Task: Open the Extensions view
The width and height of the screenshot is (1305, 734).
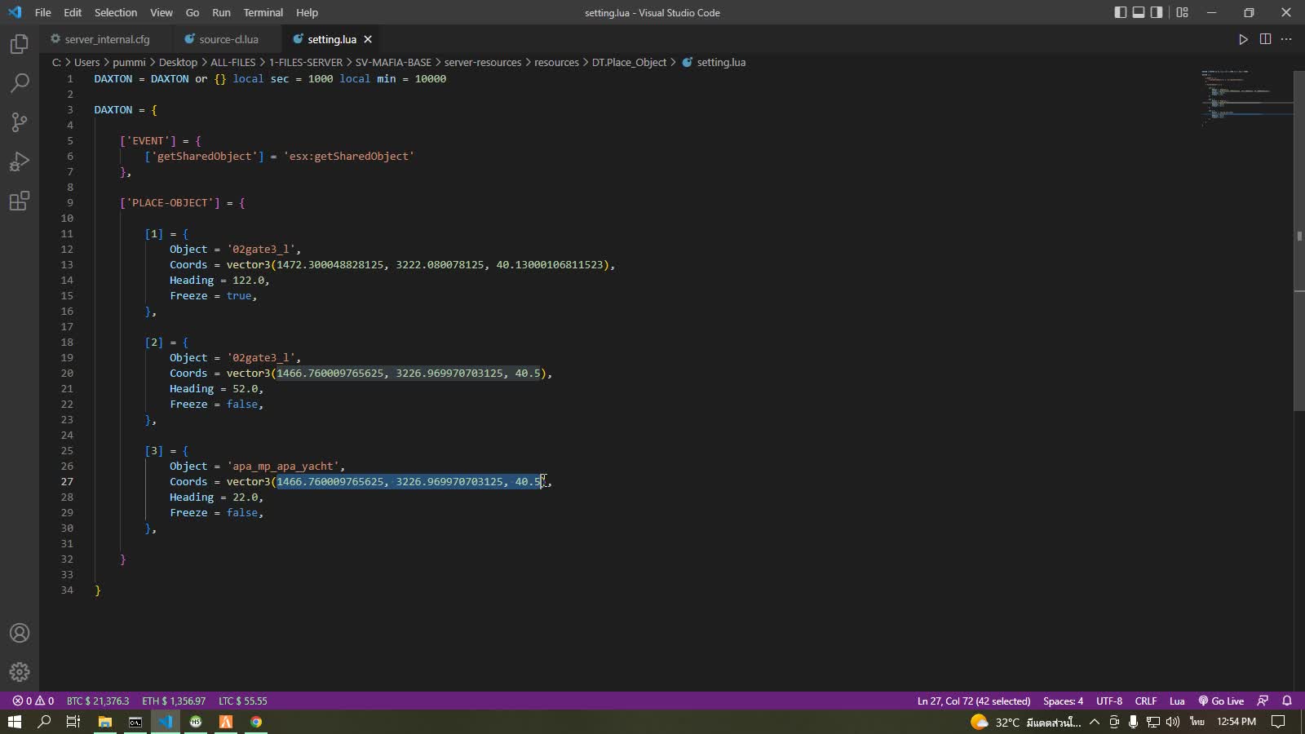Action: click(x=20, y=201)
